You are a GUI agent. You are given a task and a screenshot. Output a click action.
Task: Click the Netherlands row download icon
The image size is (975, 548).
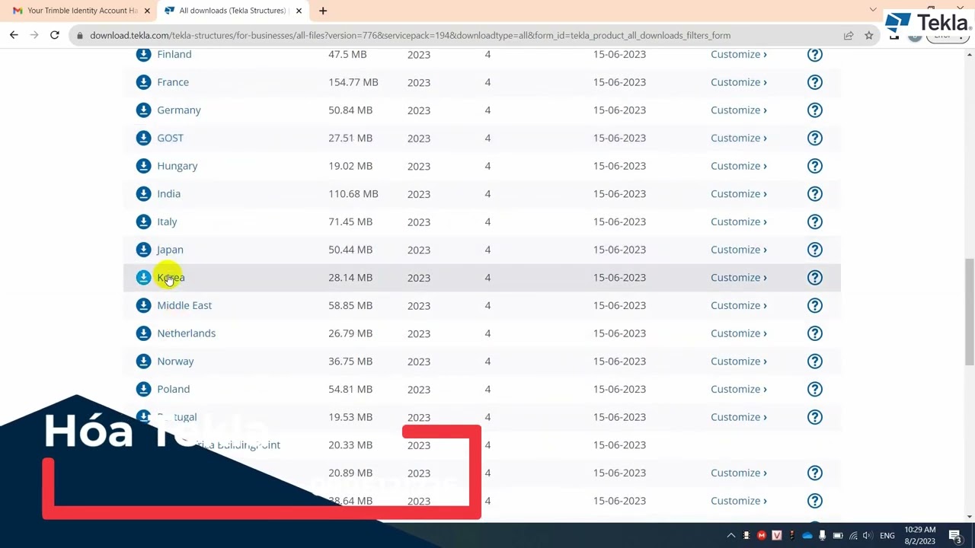143,333
